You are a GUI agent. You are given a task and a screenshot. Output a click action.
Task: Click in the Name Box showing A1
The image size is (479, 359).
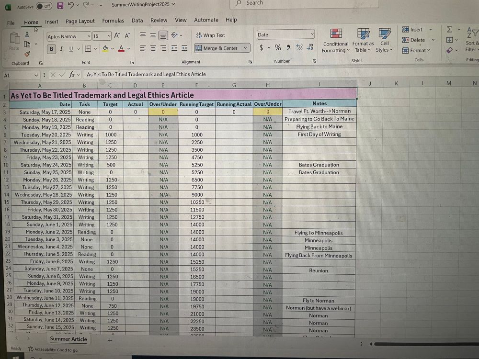(21, 75)
